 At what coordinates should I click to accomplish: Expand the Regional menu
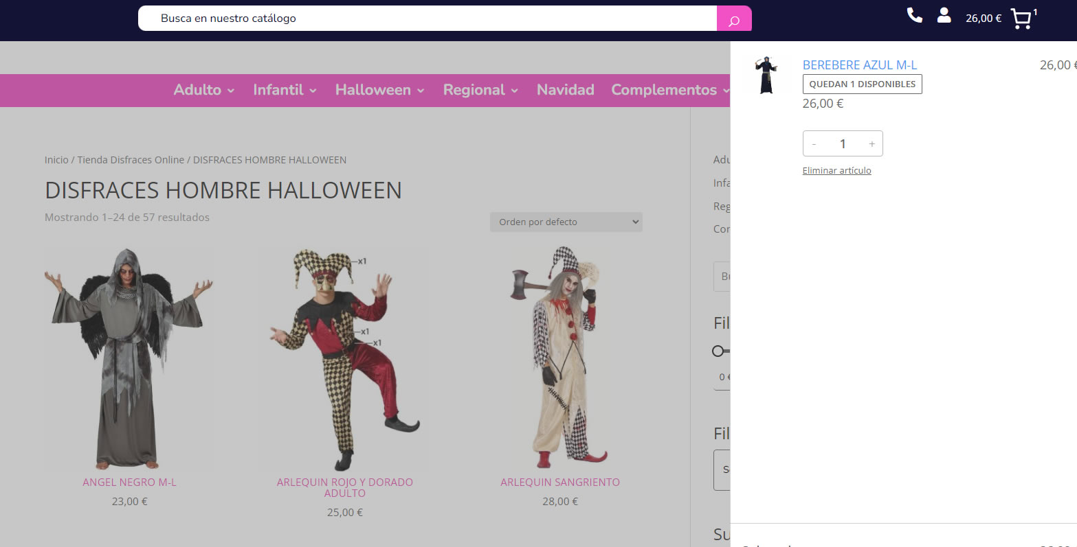[x=480, y=90]
